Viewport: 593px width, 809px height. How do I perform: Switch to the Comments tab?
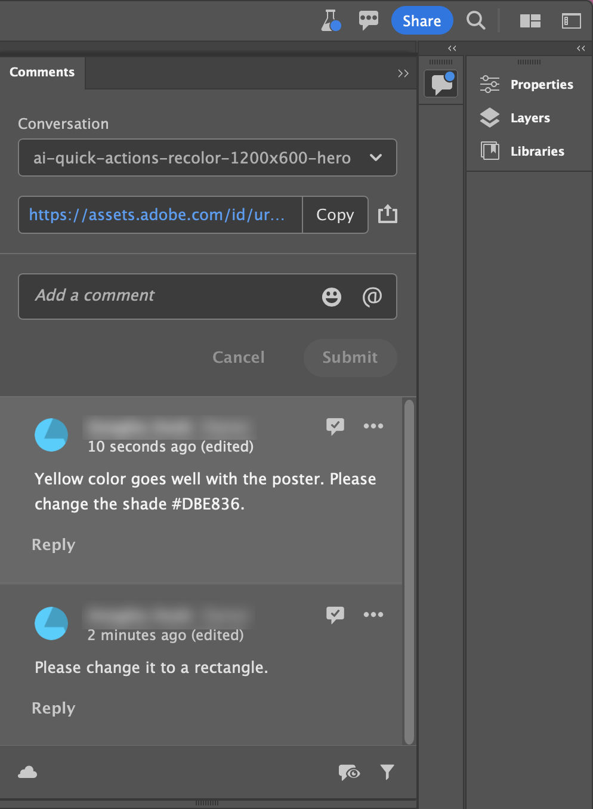click(x=42, y=72)
